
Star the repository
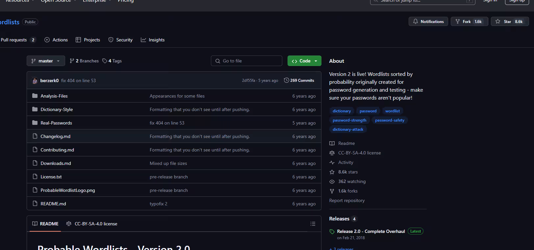509,22
